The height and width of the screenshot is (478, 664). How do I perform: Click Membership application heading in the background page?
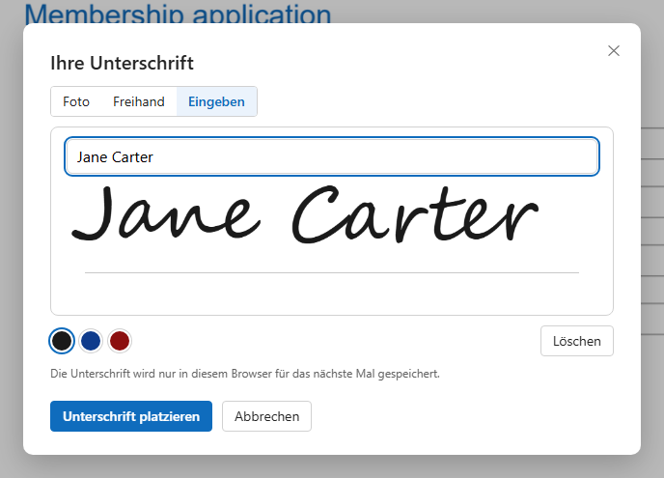pos(178,14)
